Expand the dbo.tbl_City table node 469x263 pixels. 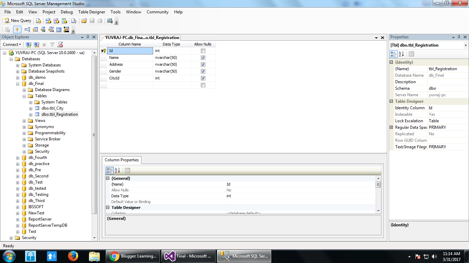point(31,108)
